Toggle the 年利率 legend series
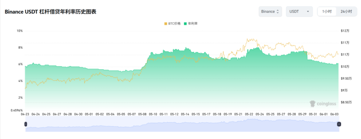Image resolution: width=361 pixels, height=139 pixels. (x=191, y=23)
